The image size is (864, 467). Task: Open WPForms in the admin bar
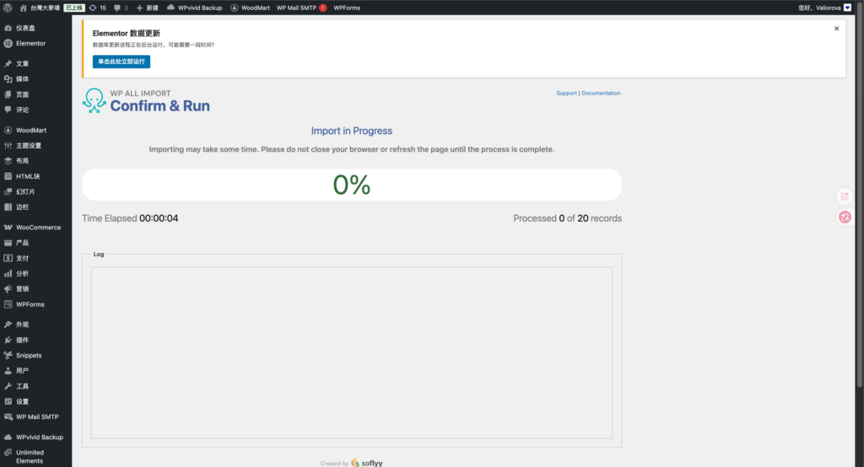347,8
